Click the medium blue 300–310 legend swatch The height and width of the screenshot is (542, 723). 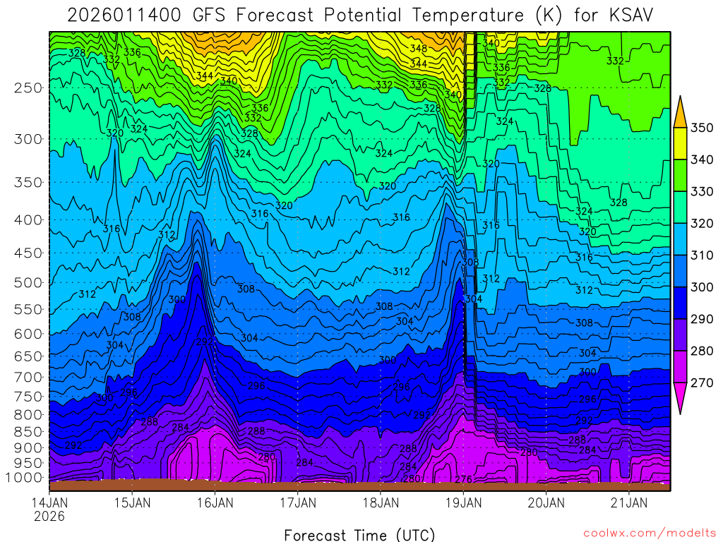pyautogui.click(x=680, y=270)
